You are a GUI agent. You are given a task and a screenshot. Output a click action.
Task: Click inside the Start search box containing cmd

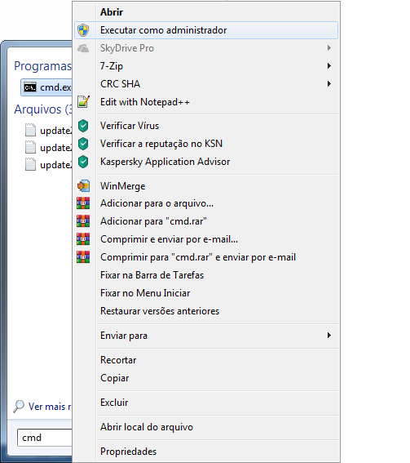45,438
